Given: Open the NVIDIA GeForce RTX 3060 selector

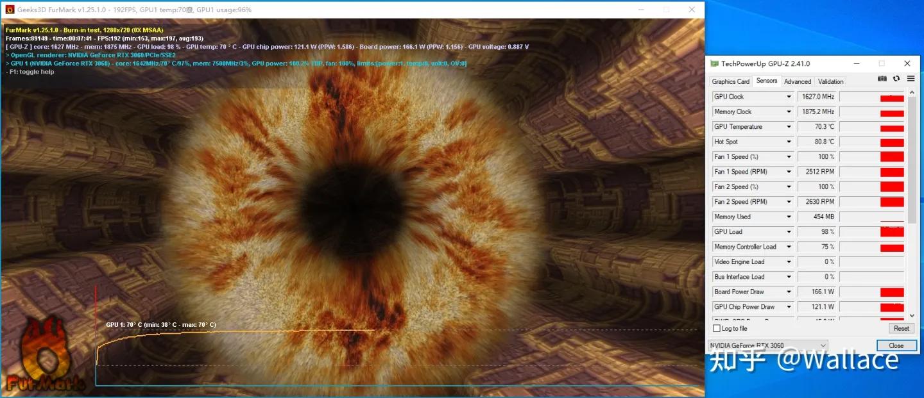Looking at the screenshot, I should point(767,345).
